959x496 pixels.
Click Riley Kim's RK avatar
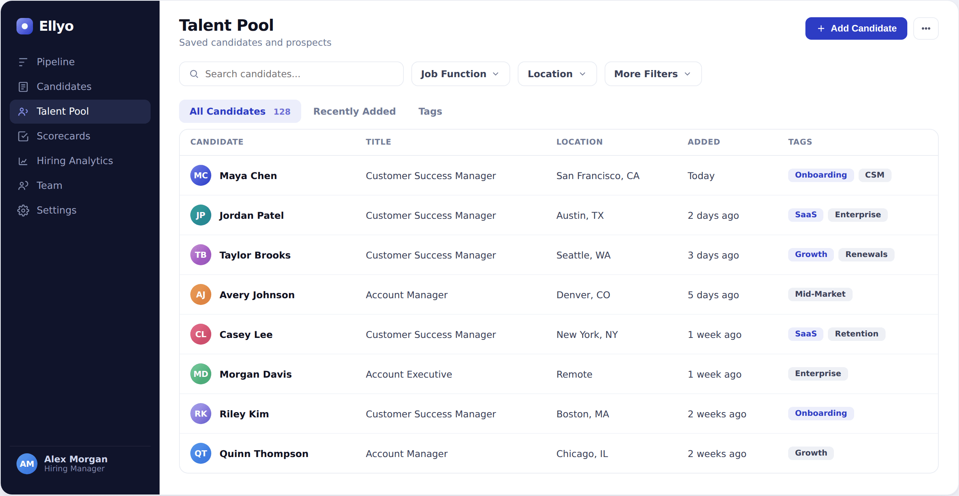(x=201, y=414)
